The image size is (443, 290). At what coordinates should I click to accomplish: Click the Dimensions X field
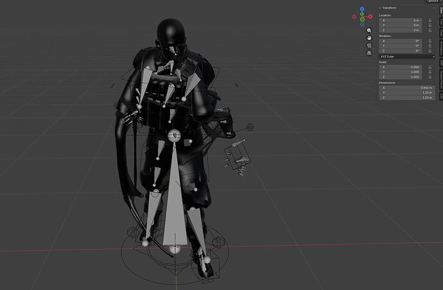(407, 88)
